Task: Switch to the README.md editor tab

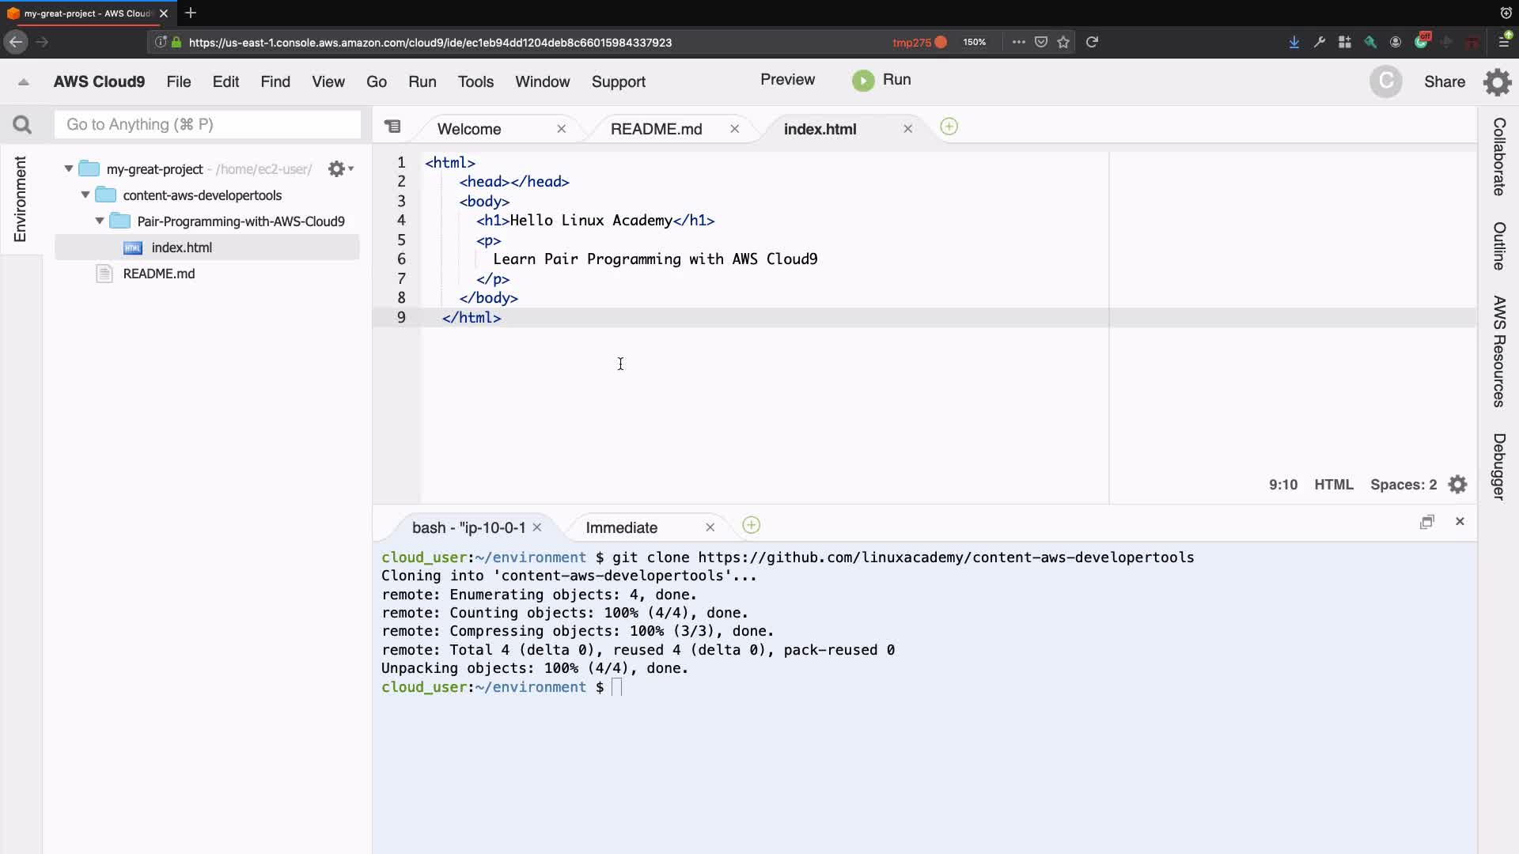Action: click(x=656, y=129)
